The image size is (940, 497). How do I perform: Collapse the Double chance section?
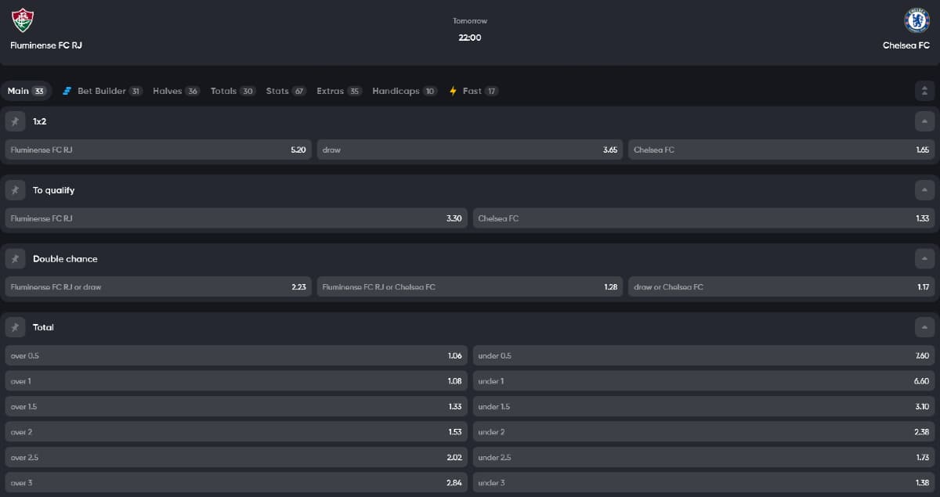[925, 258]
